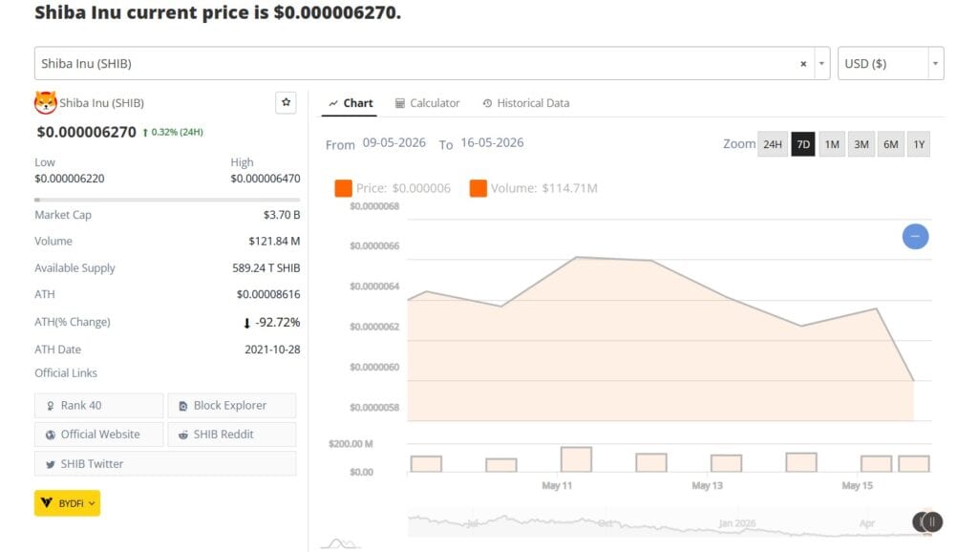Click the May 13 axis label

tap(707, 485)
